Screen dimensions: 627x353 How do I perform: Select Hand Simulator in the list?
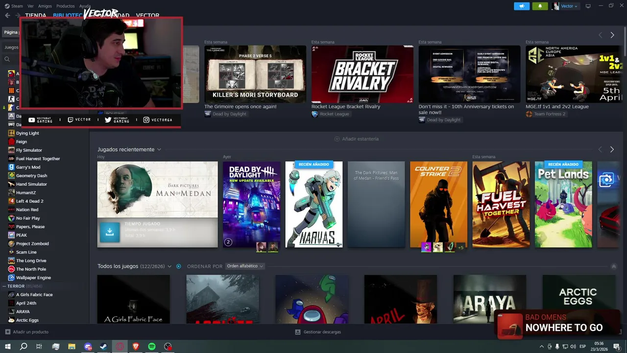click(31, 184)
